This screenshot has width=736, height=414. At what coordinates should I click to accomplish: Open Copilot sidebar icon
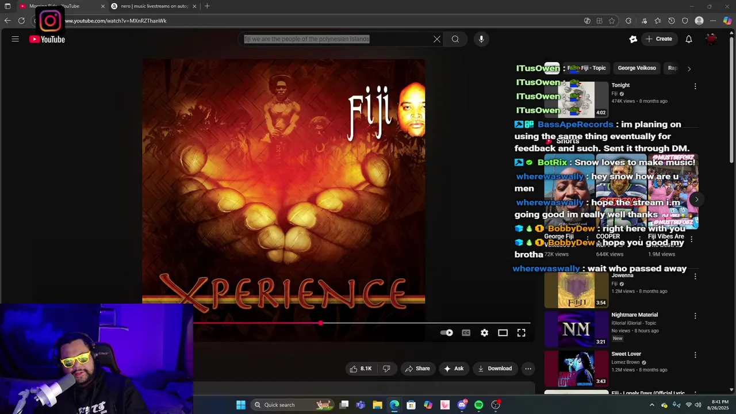727,21
